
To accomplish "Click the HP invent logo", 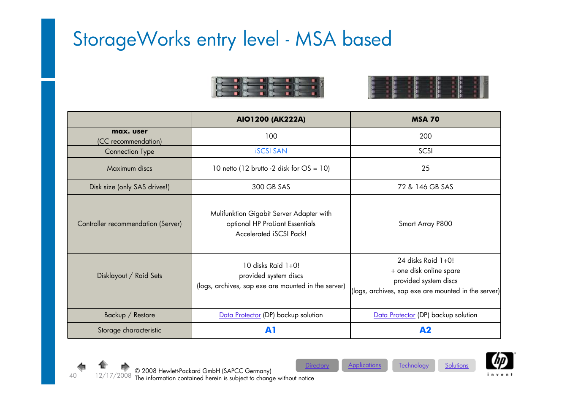I will (x=500, y=364).
